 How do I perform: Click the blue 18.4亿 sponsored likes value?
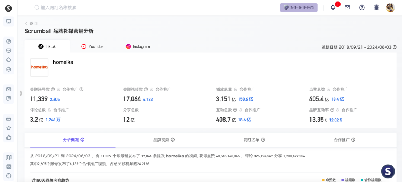coord(338,99)
